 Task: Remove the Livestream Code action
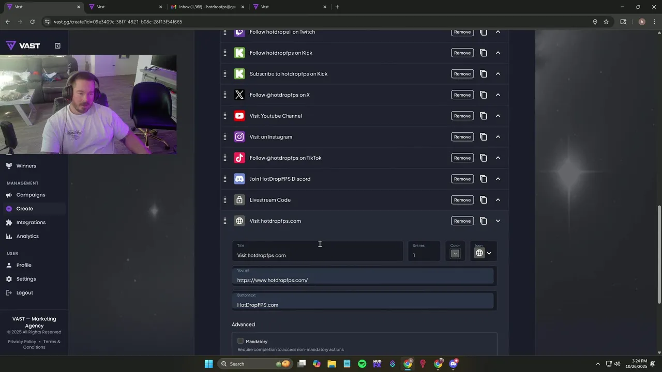462,200
